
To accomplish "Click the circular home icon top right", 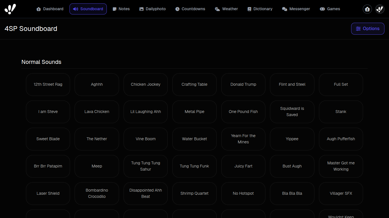I will pyautogui.click(x=367, y=9).
